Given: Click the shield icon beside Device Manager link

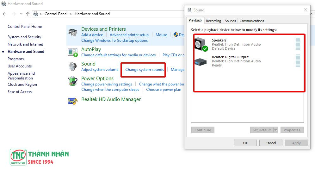Looking at the screenshot, I should coord(176,35).
